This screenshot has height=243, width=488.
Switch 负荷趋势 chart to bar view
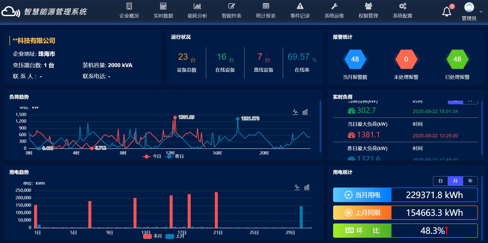pyautogui.click(x=305, y=112)
